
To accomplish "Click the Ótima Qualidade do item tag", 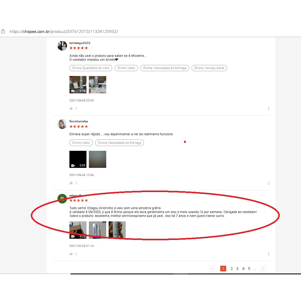I will tap(91, 68).
